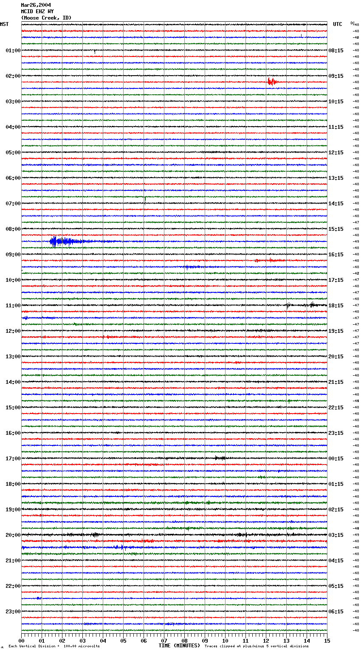Click the 00 minute axis tick label

point(21,641)
